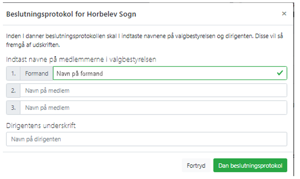Image resolution: width=300 pixels, height=179 pixels.
Task: Focus the Navn på dirigenten field
Action: [146, 139]
